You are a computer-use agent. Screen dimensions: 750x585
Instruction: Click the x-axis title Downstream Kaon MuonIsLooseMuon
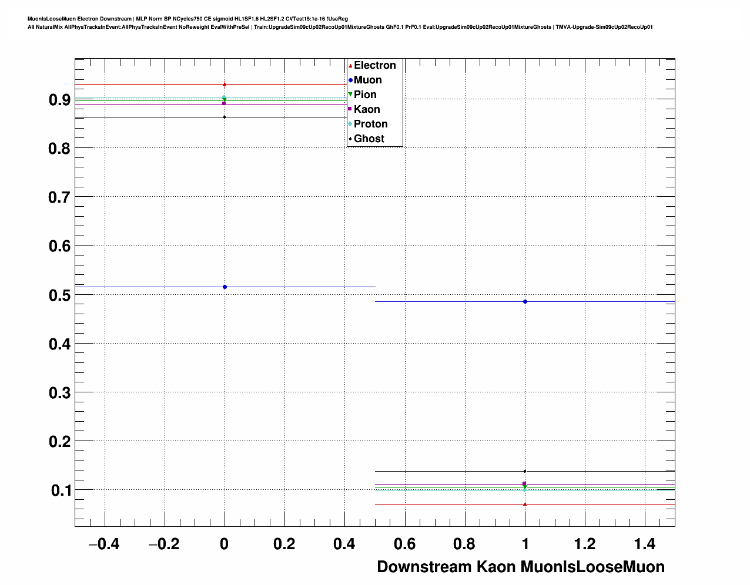coord(521,567)
